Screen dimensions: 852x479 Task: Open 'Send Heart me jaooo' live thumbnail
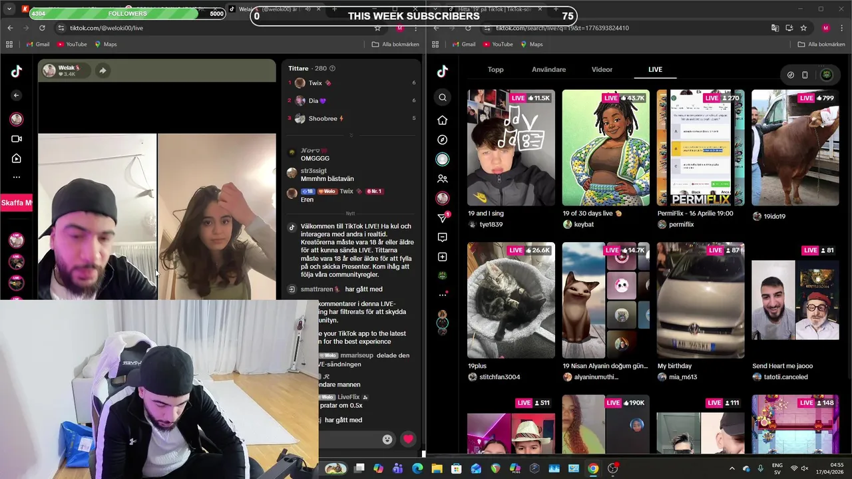(x=795, y=300)
